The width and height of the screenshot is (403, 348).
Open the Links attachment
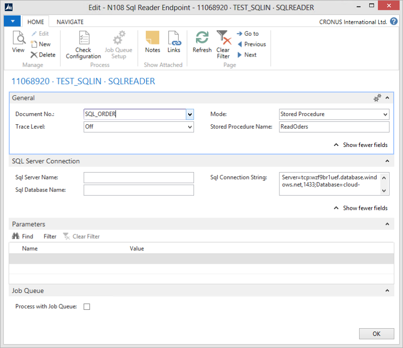point(174,42)
